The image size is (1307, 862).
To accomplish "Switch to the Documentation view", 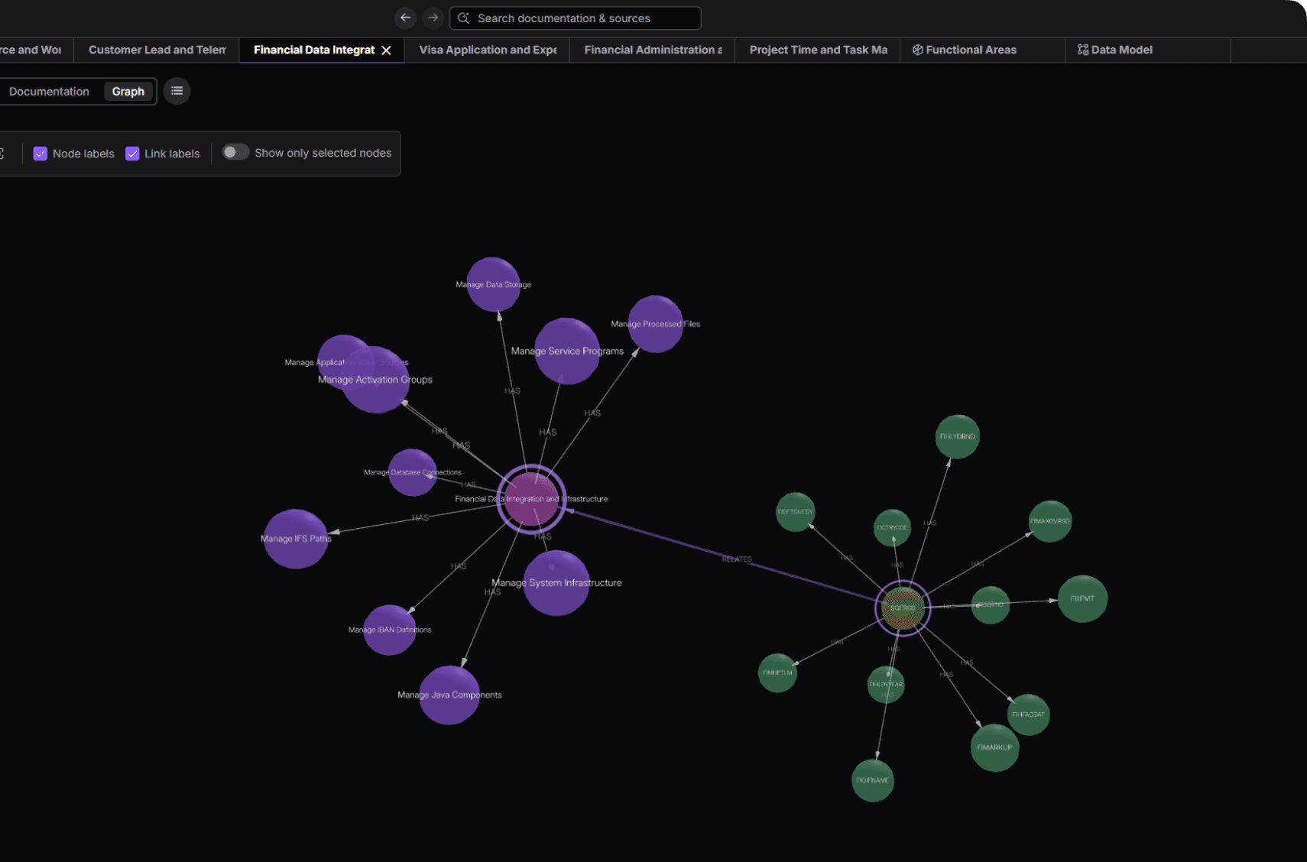I will click(x=49, y=91).
